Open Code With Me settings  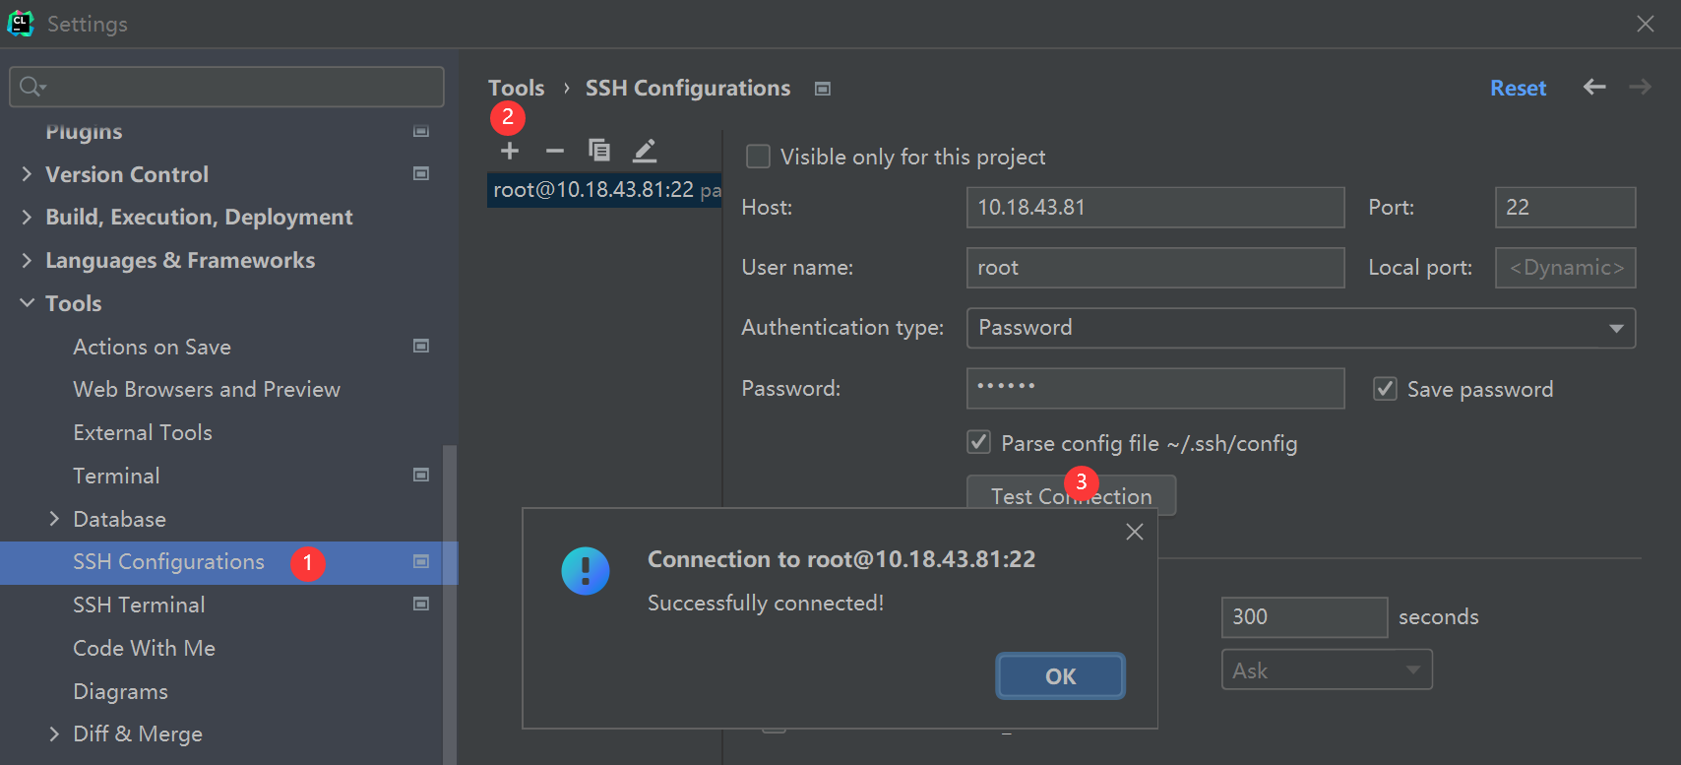tap(144, 648)
